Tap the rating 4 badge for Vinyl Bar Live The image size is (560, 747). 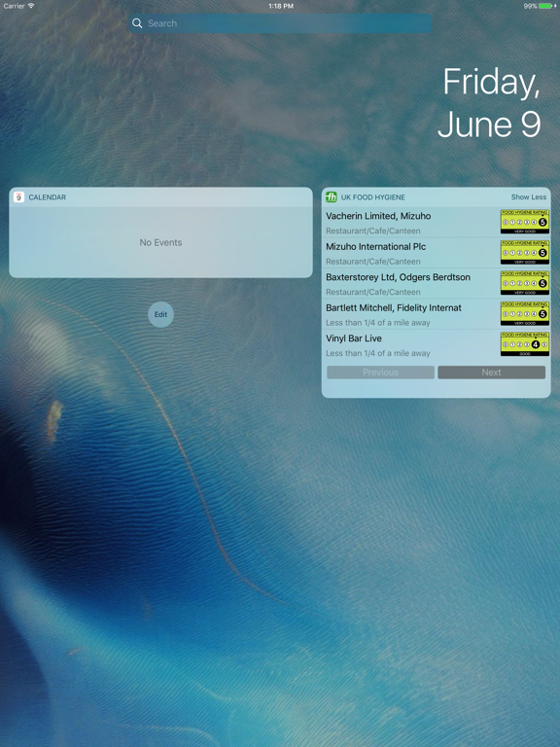(525, 344)
